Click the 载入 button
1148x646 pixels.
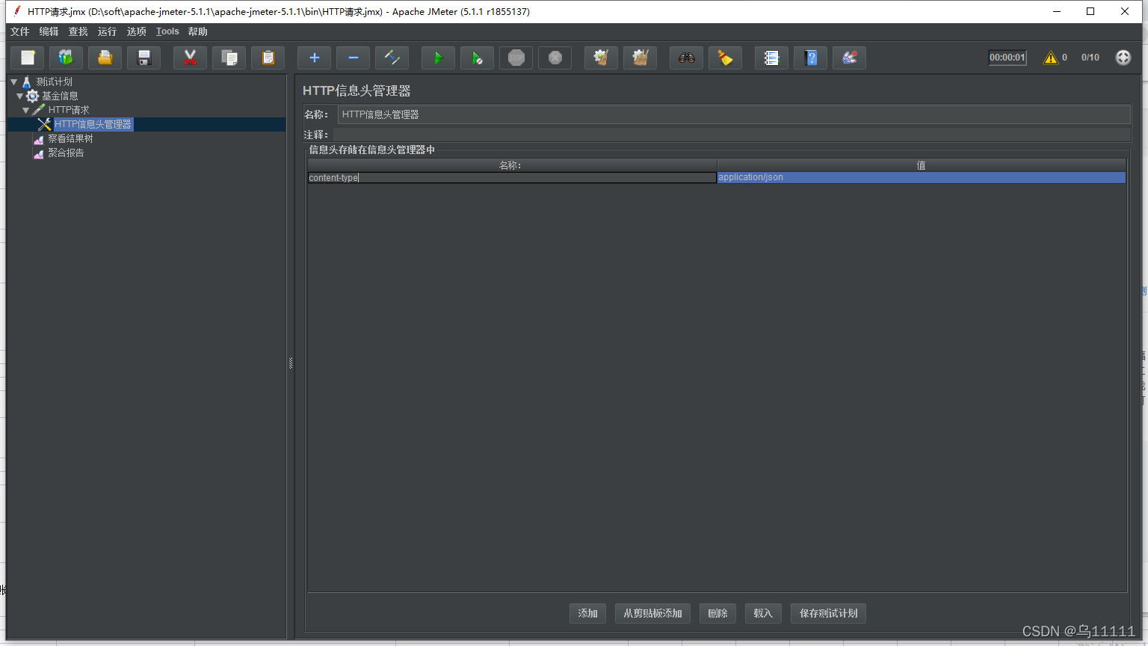pyautogui.click(x=763, y=613)
